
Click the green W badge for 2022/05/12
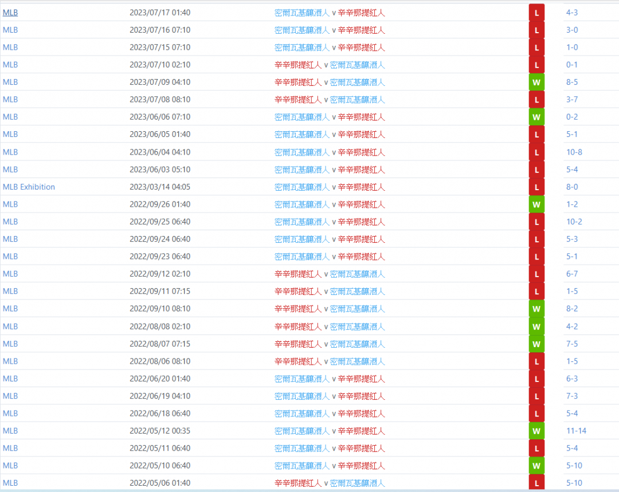pos(536,431)
